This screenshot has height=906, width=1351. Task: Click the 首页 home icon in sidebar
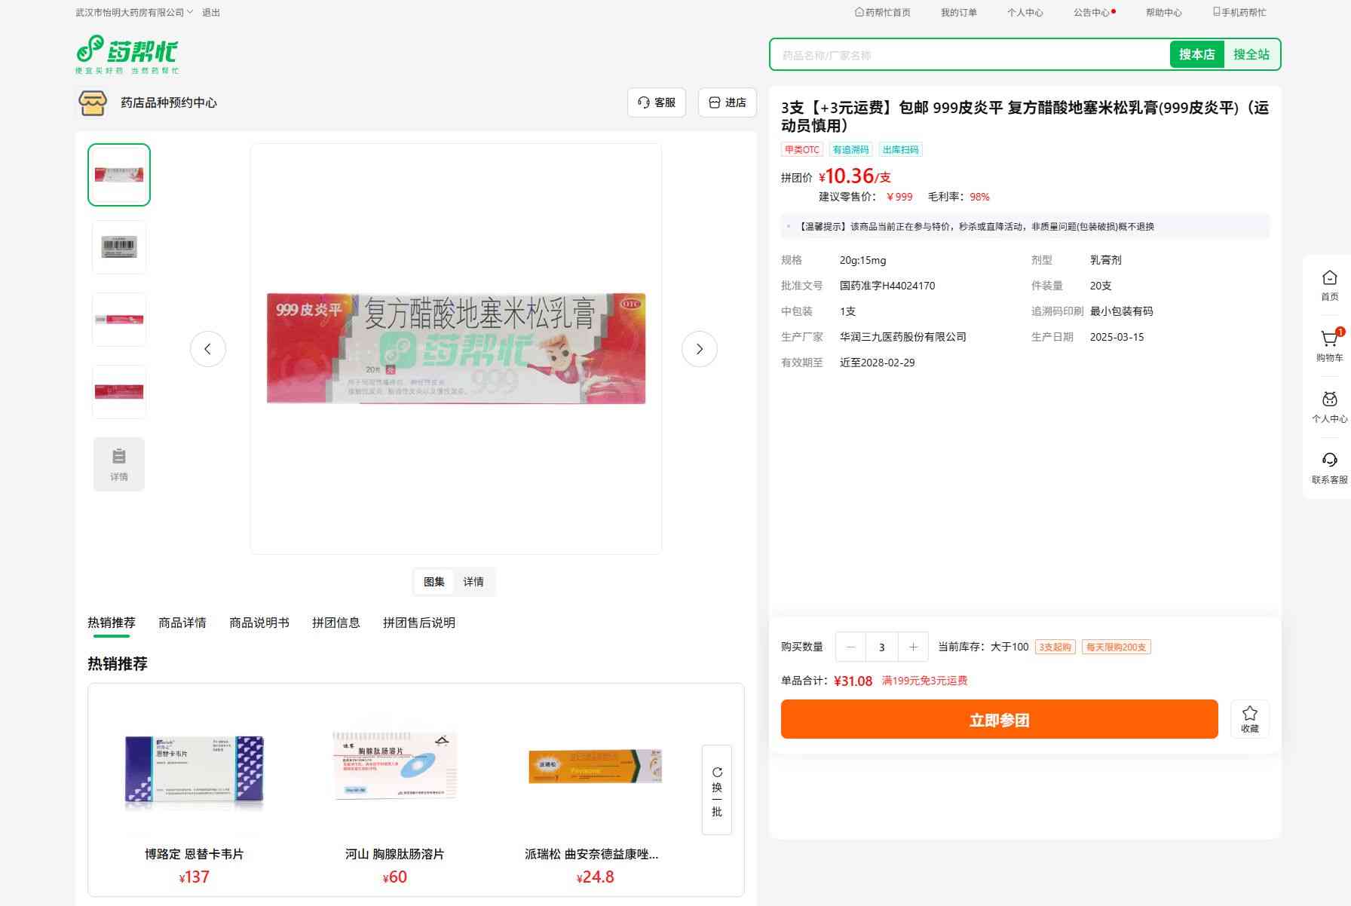1329,278
